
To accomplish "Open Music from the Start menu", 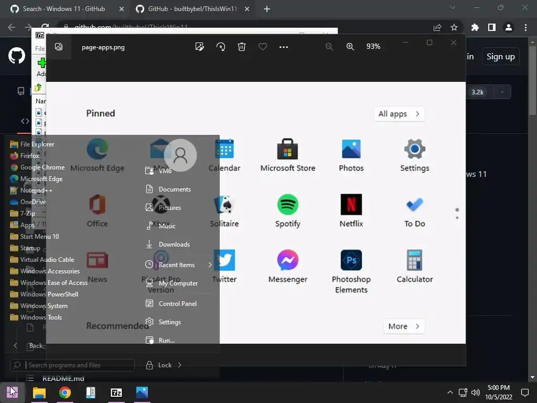I will coord(160,226).
